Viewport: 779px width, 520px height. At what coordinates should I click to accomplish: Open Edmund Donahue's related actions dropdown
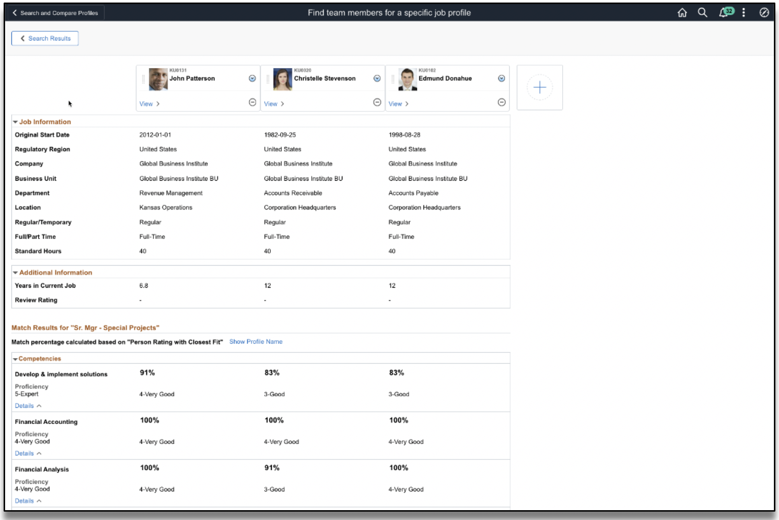click(x=501, y=78)
